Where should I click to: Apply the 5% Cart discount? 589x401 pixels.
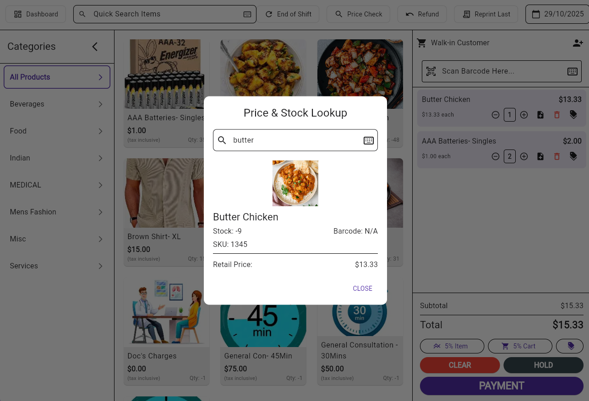pyautogui.click(x=519, y=346)
